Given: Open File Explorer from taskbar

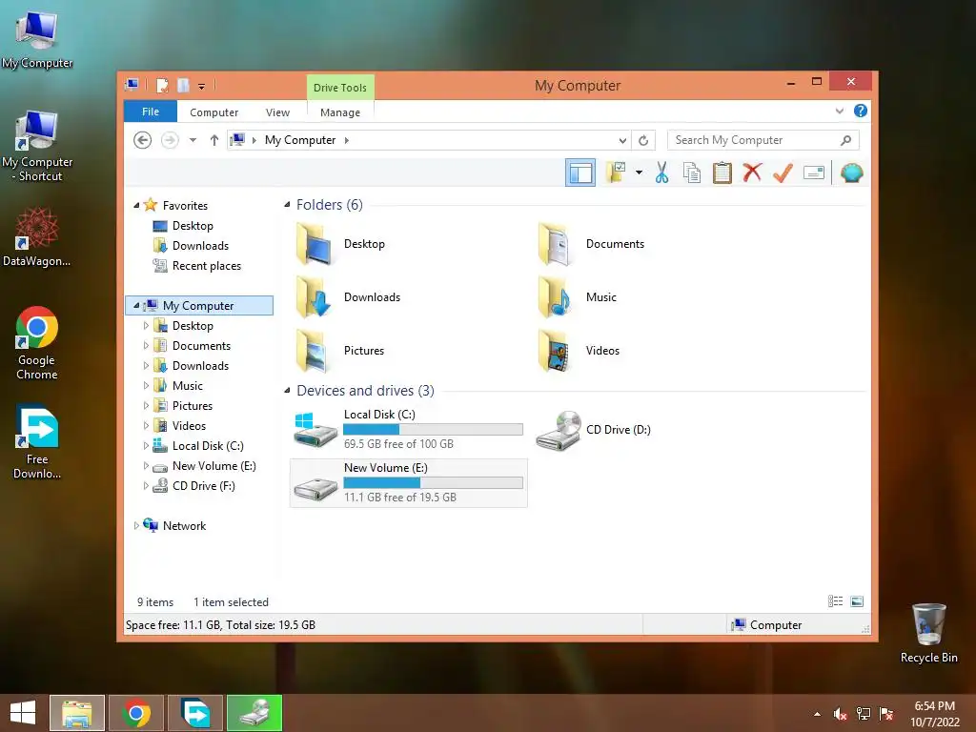Looking at the screenshot, I should click(x=77, y=713).
